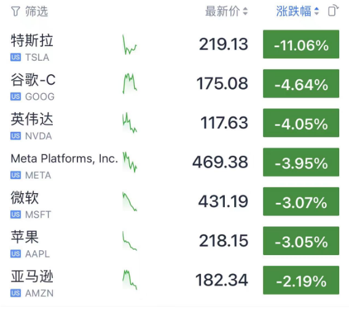Sort the list by 最新价 column
Image resolution: width=349 pixels, height=309 pixels.
tap(226, 11)
